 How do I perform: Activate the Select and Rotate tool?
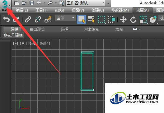pyautogui.click(x=133, y=20)
